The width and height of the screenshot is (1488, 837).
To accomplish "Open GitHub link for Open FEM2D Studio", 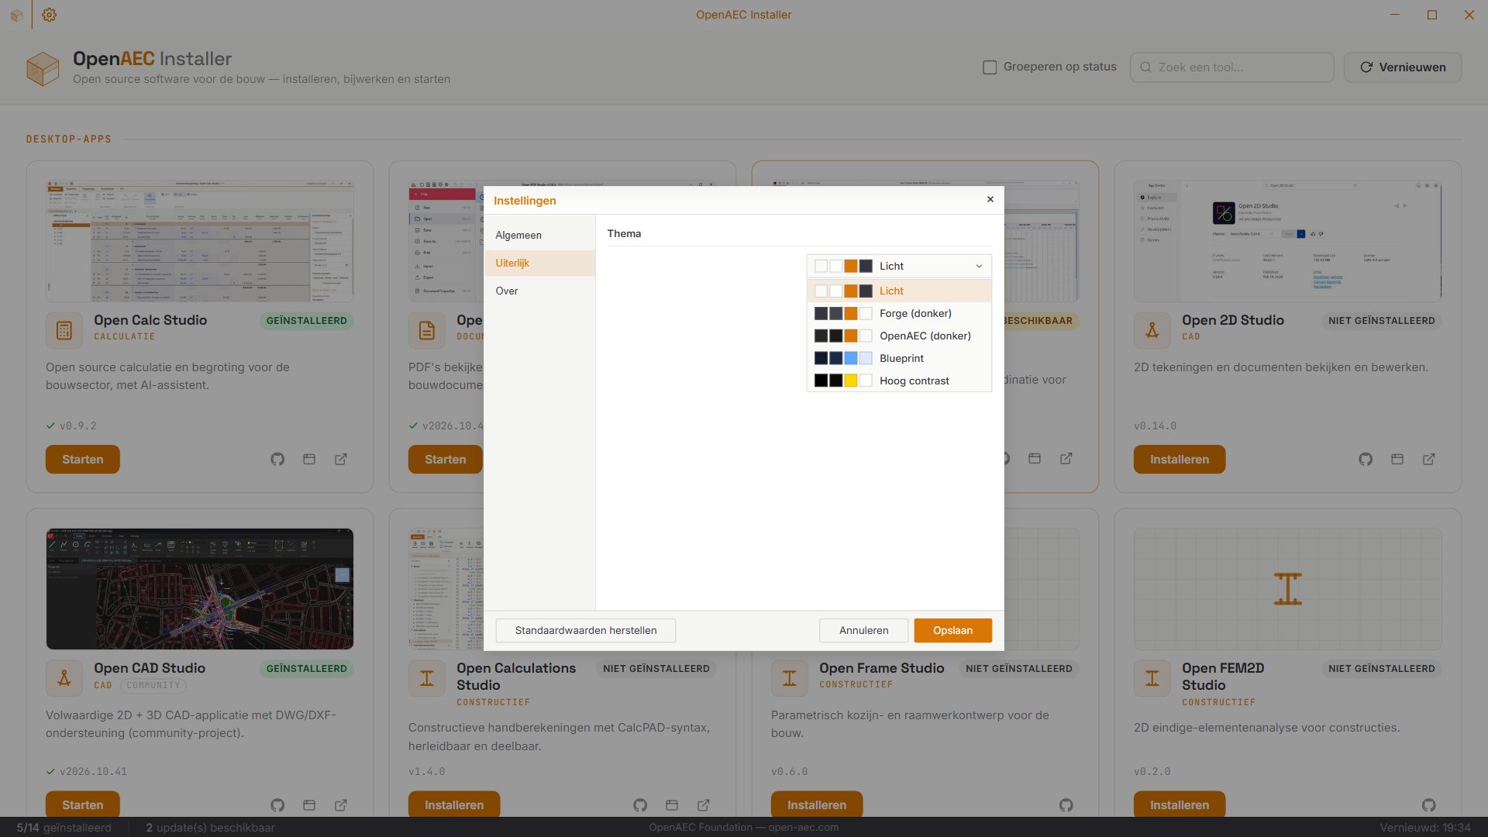I will pos(1429,805).
